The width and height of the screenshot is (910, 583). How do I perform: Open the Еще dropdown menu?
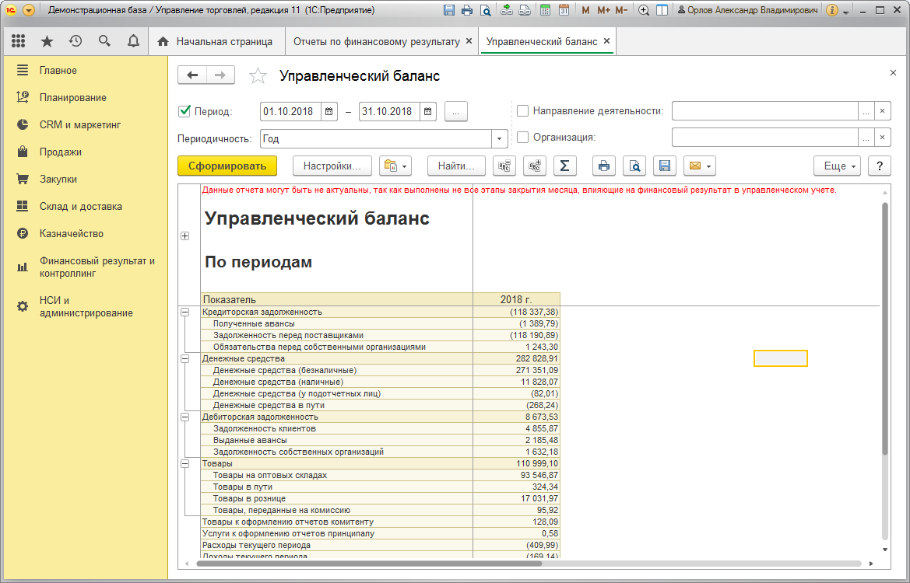[x=837, y=166]
